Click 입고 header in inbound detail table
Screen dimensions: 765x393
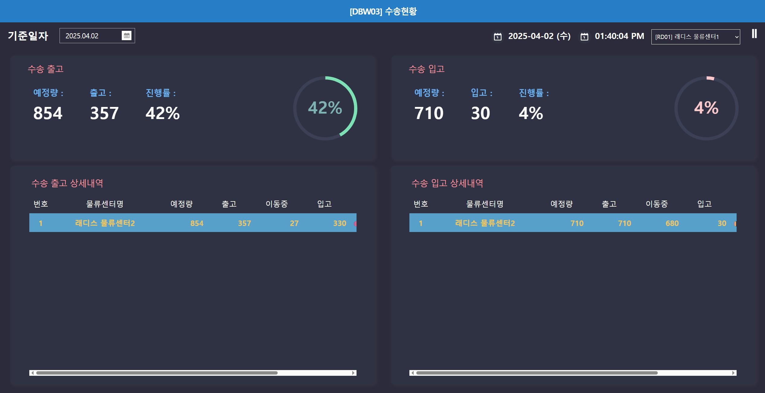(x=705, y=204)
